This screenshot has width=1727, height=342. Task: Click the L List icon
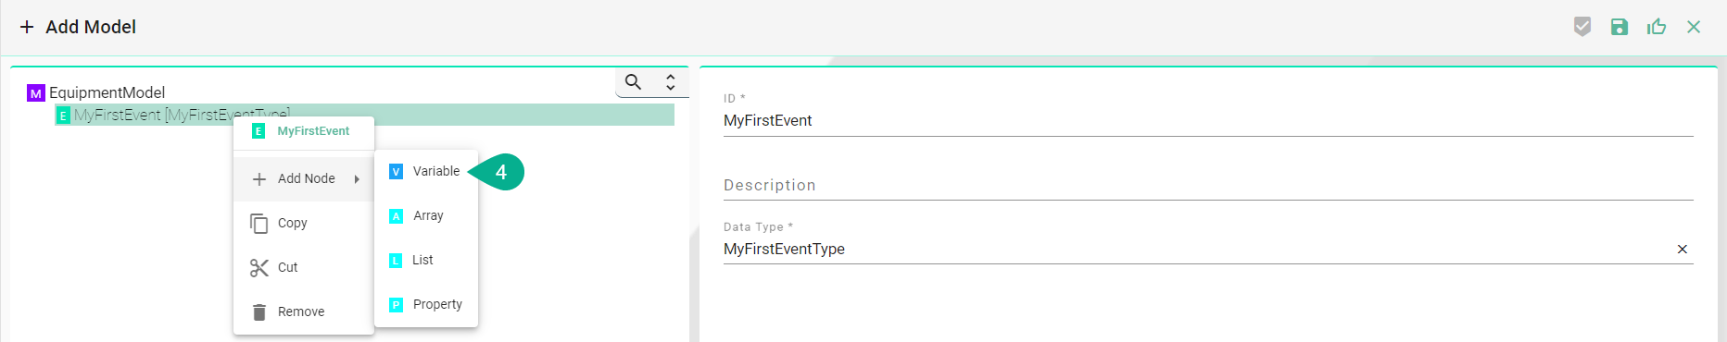click(396, 260)
